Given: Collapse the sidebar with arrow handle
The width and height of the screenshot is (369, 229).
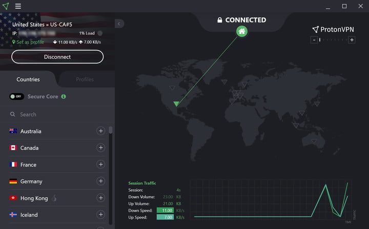Looking at the screenshot, I should [x=119, y=24].
